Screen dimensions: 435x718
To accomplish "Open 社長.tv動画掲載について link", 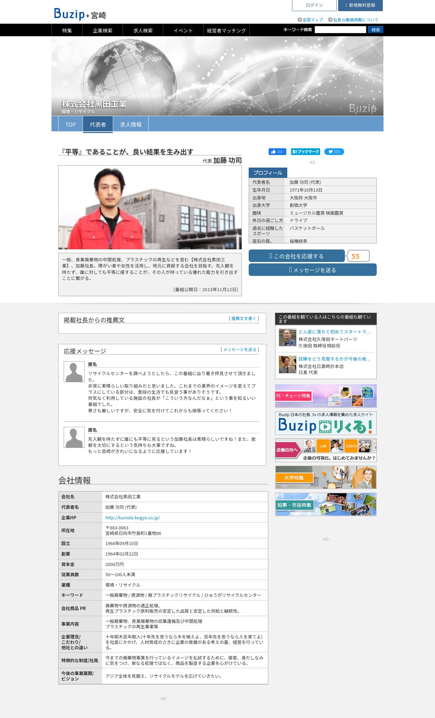I will (356, 20).
